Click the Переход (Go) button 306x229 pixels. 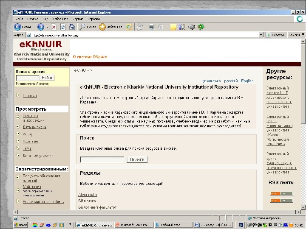click(276, 35)
